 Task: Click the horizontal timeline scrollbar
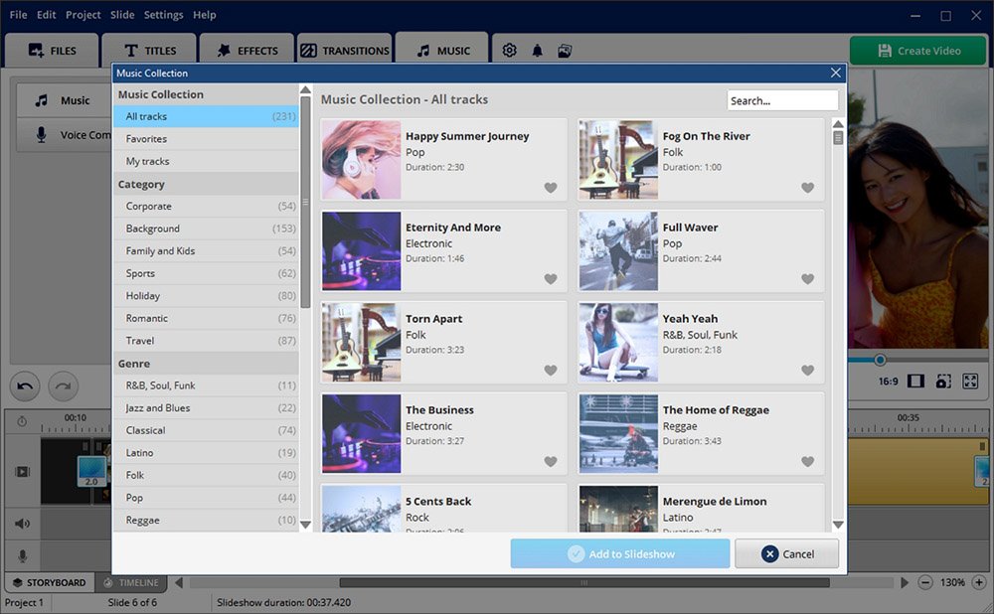(x=583, y=582)
